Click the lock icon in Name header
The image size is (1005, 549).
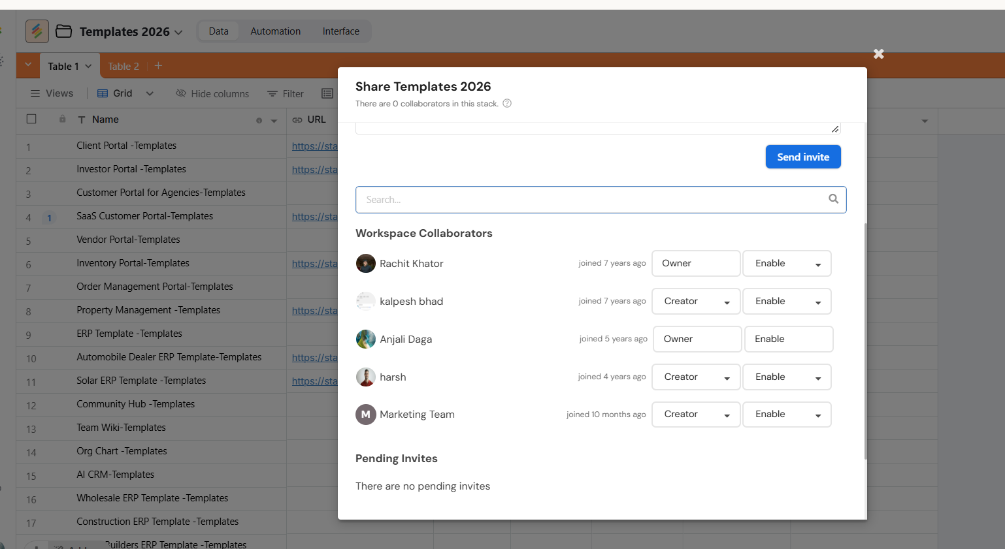62,119
